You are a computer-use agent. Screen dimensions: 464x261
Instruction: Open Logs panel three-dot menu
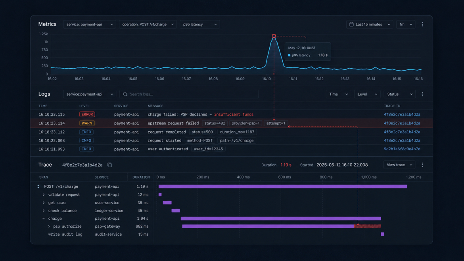point(422,94)
